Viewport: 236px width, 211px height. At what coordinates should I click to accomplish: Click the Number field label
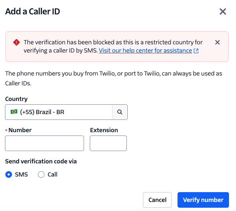coord(20,130)
